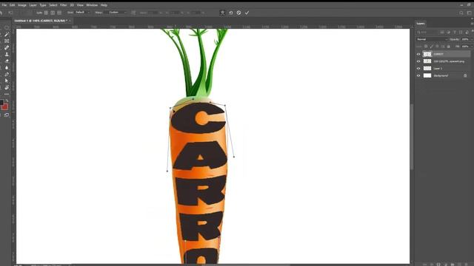Swap foreground and background colors
Screen dimensions: 474x266
click(x=7, y=101)
